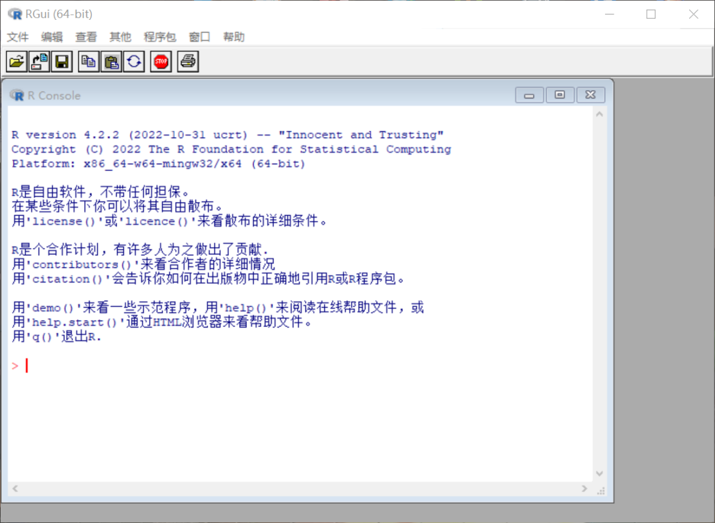Print console using printer icon
Screen dimensions: 715x523
click(x=188, y=62)
